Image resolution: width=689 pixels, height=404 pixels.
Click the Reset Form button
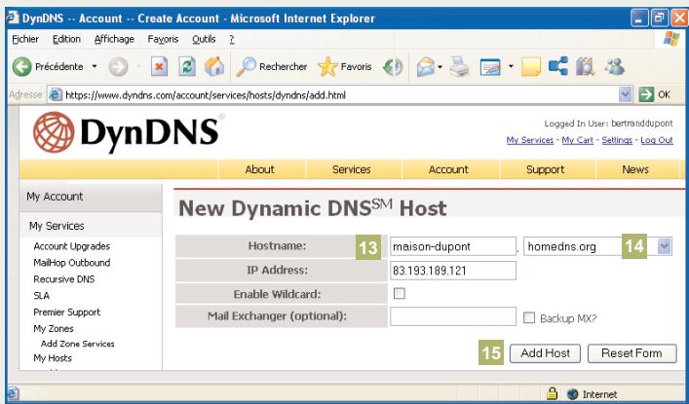point(632,353)
